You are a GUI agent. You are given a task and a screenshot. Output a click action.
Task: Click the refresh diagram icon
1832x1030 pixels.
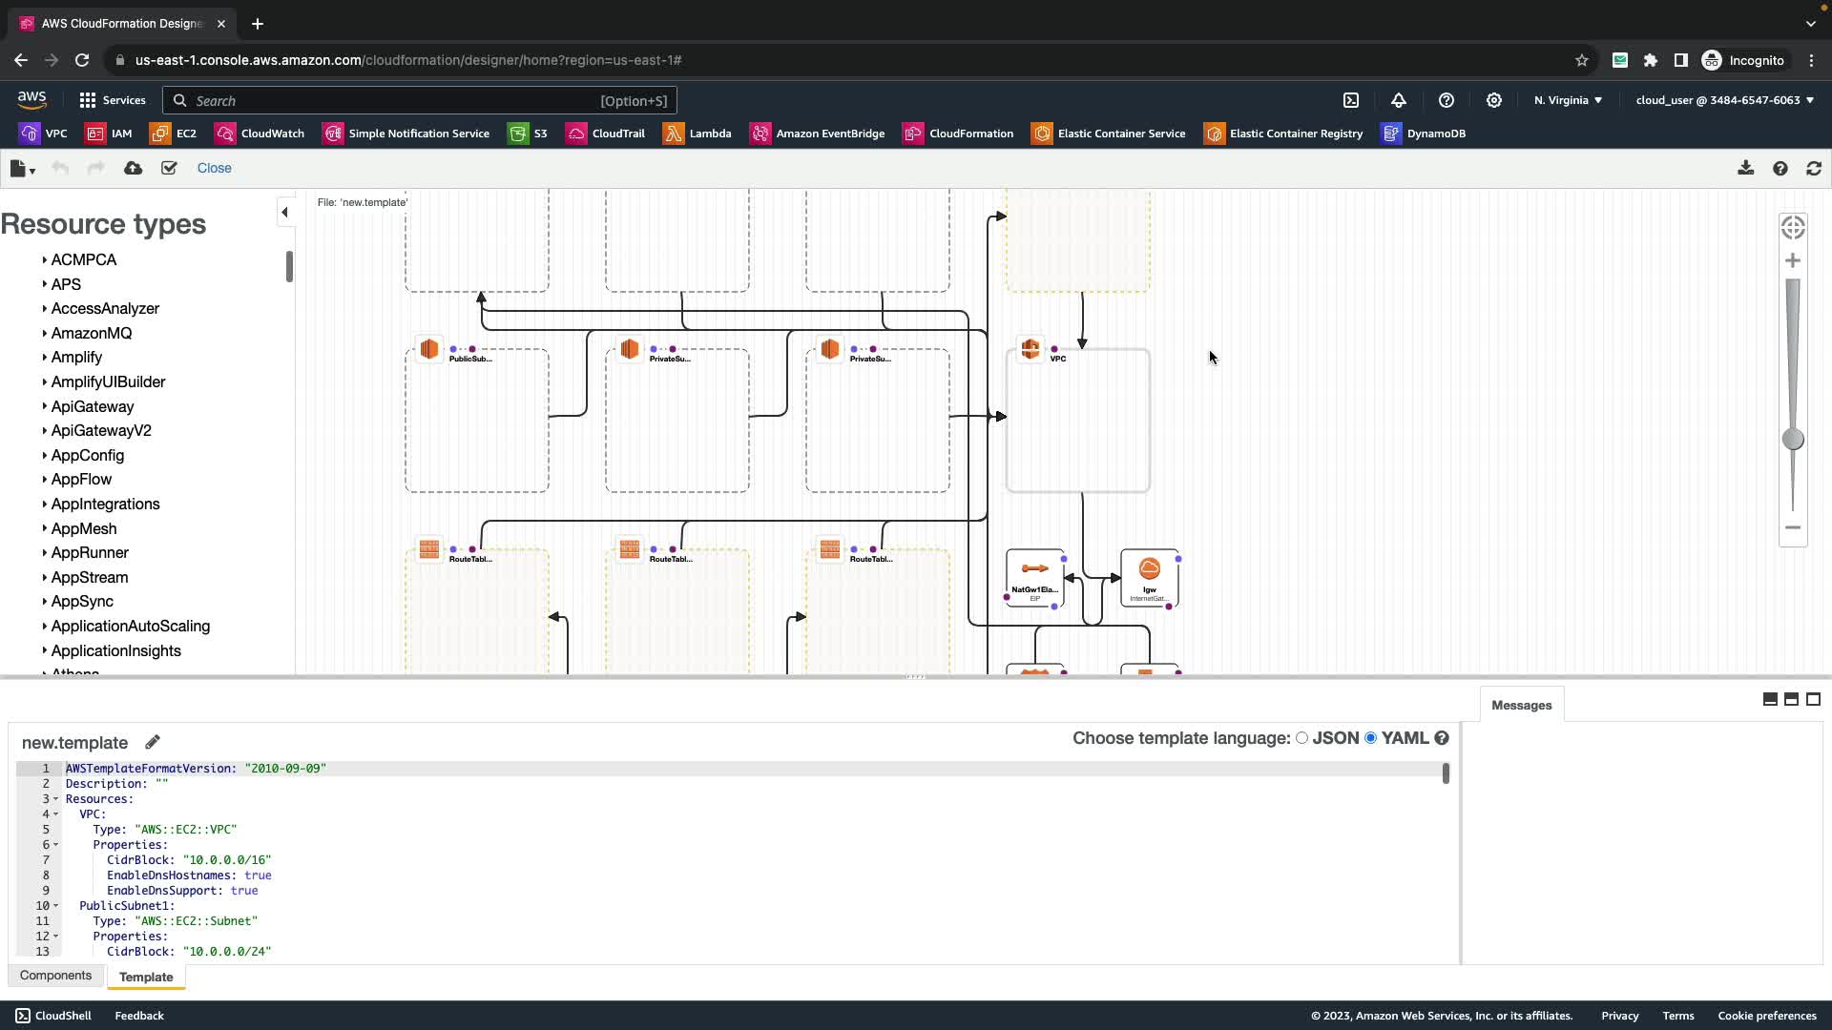click(x=1814, y=168)
